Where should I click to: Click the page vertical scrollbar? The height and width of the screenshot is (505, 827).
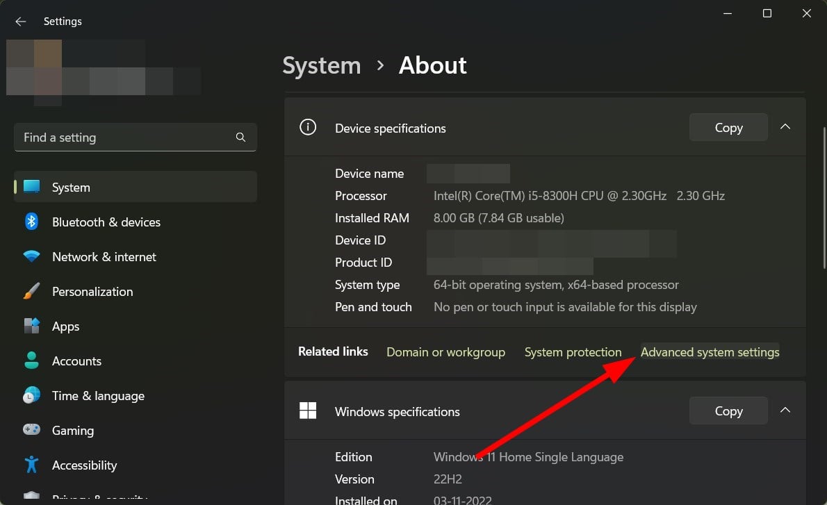[824, 198]
